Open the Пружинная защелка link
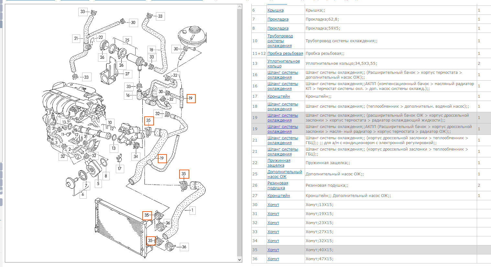Viewport: 491px width, 267px height. (x=279, y=163)
